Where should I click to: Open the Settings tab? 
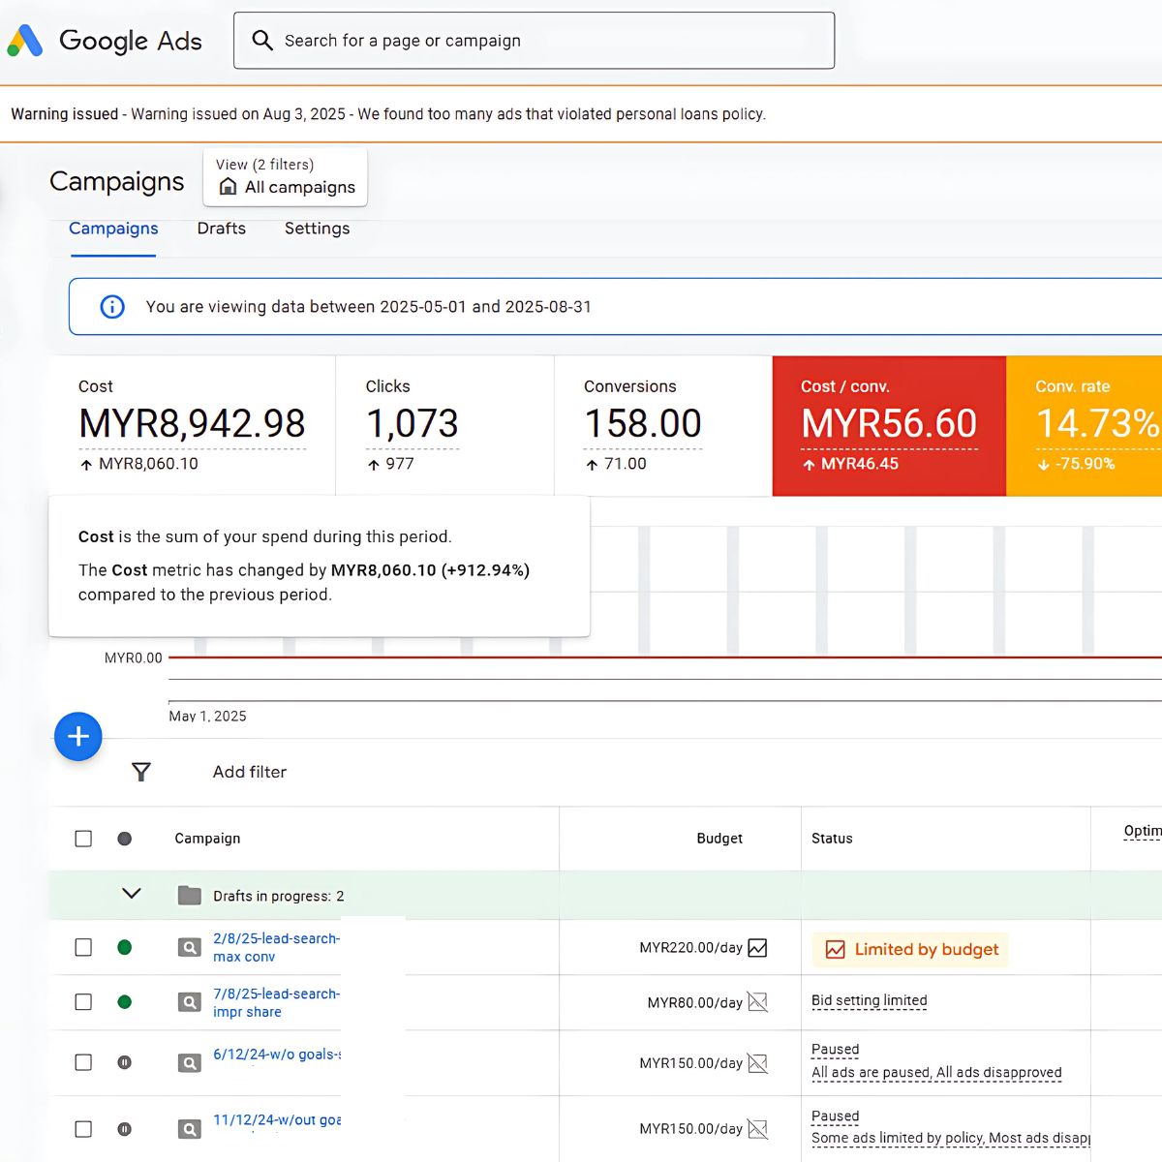pyautogui.click(x=317, y=229)
